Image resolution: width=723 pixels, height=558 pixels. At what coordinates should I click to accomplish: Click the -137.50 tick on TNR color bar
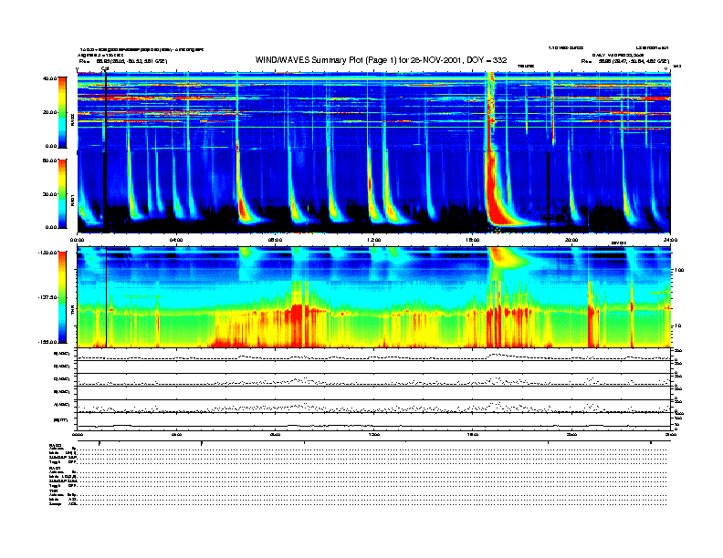coord(47,297)
